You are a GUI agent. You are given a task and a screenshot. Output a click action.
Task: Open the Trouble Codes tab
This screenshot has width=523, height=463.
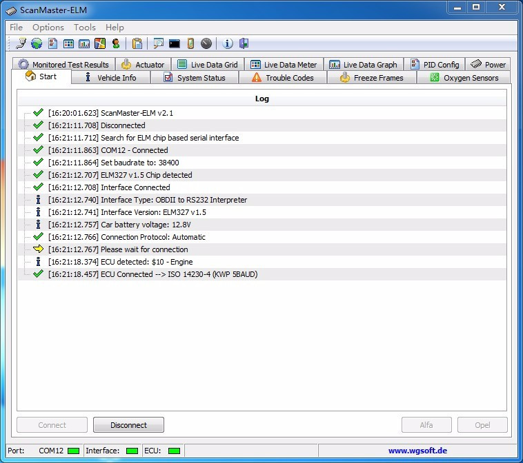coord(283,78)
